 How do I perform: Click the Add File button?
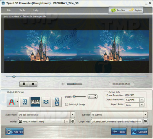[14, 131]
